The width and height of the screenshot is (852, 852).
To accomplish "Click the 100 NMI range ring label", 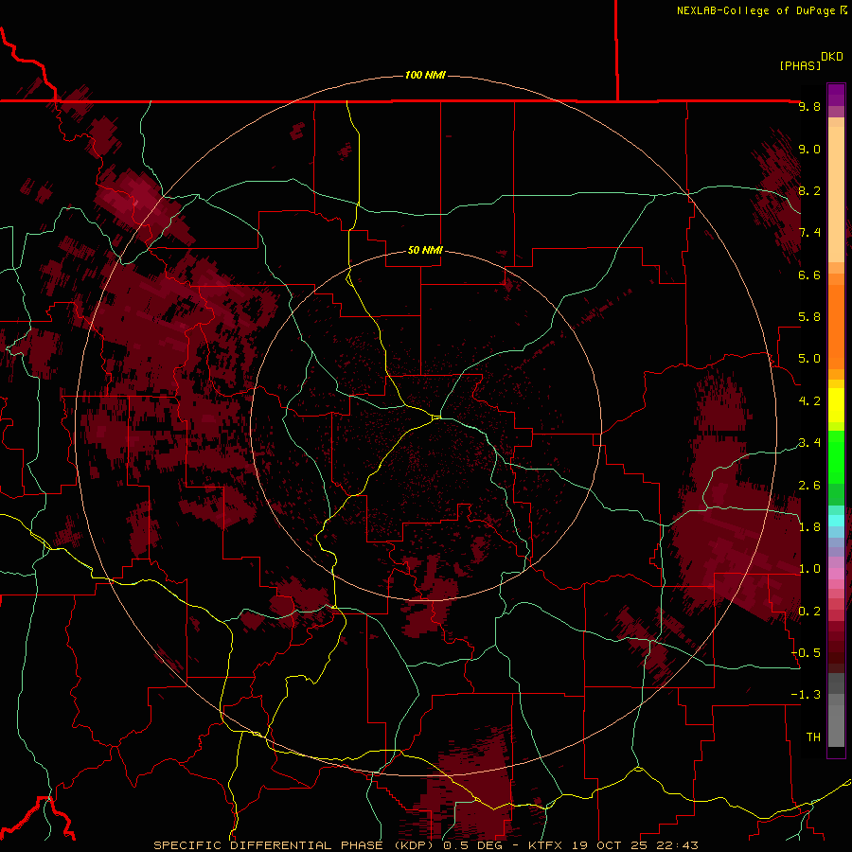I will (425, 75).
